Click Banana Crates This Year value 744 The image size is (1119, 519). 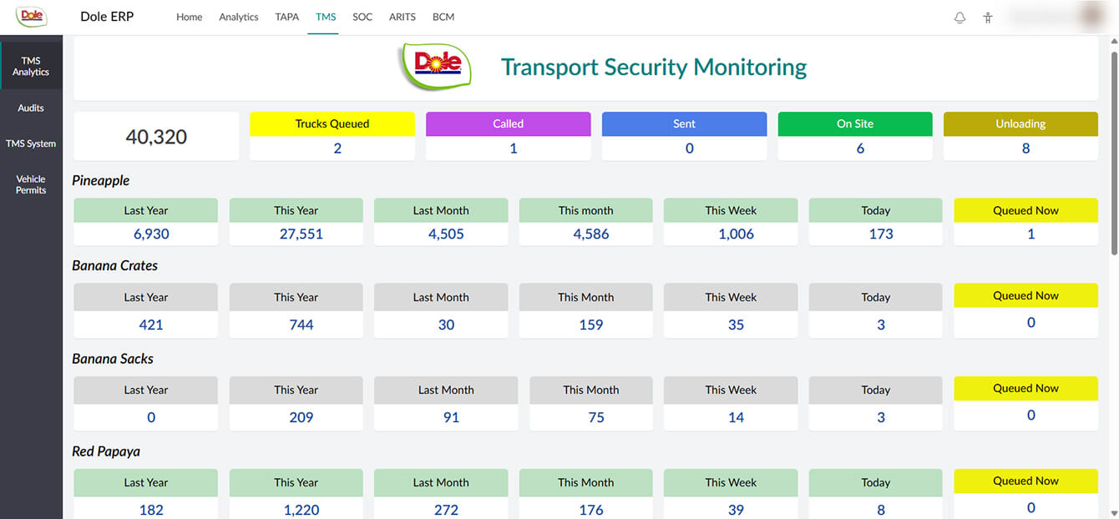(x=301, y=325)
